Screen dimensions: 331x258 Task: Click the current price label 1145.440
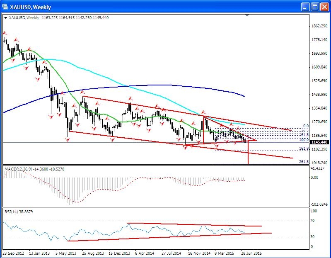tap(319, 142)
